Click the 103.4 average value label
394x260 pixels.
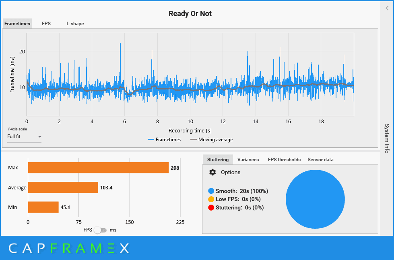(x=106, y=188)
